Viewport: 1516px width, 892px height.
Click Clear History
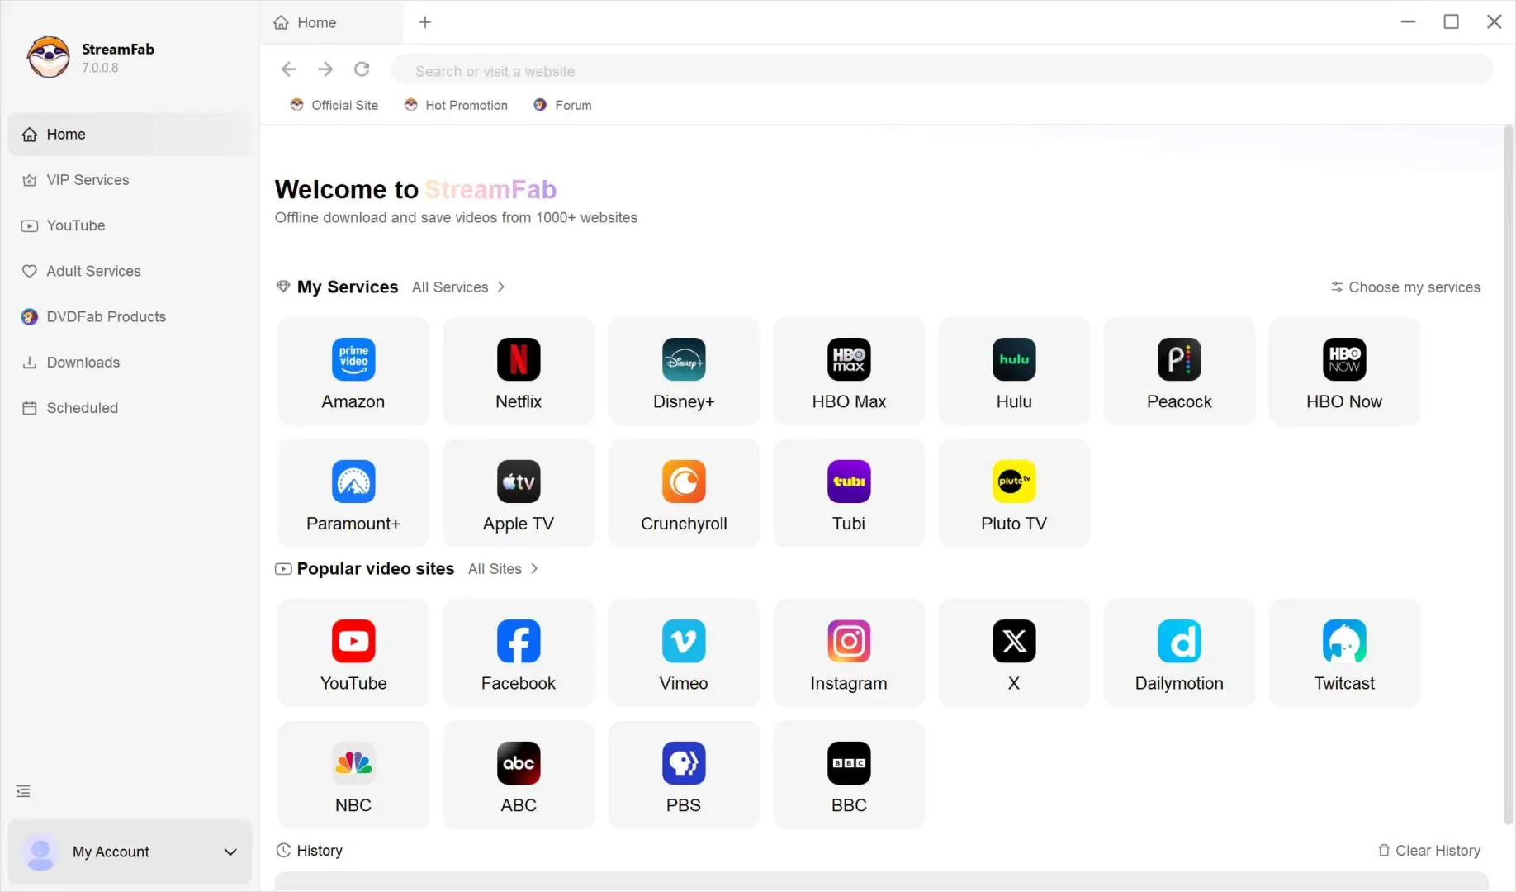pos(1428,851)
